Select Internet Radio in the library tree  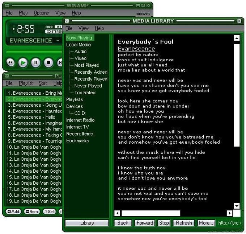point(80,120)
